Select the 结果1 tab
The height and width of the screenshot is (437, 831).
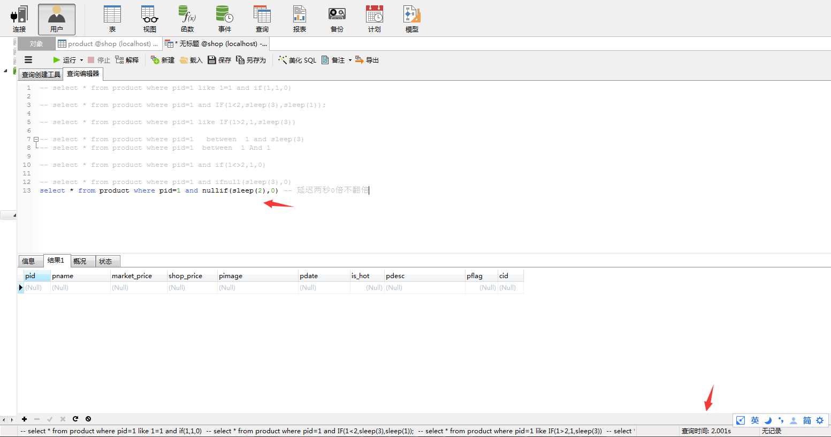tap(56, 260)
